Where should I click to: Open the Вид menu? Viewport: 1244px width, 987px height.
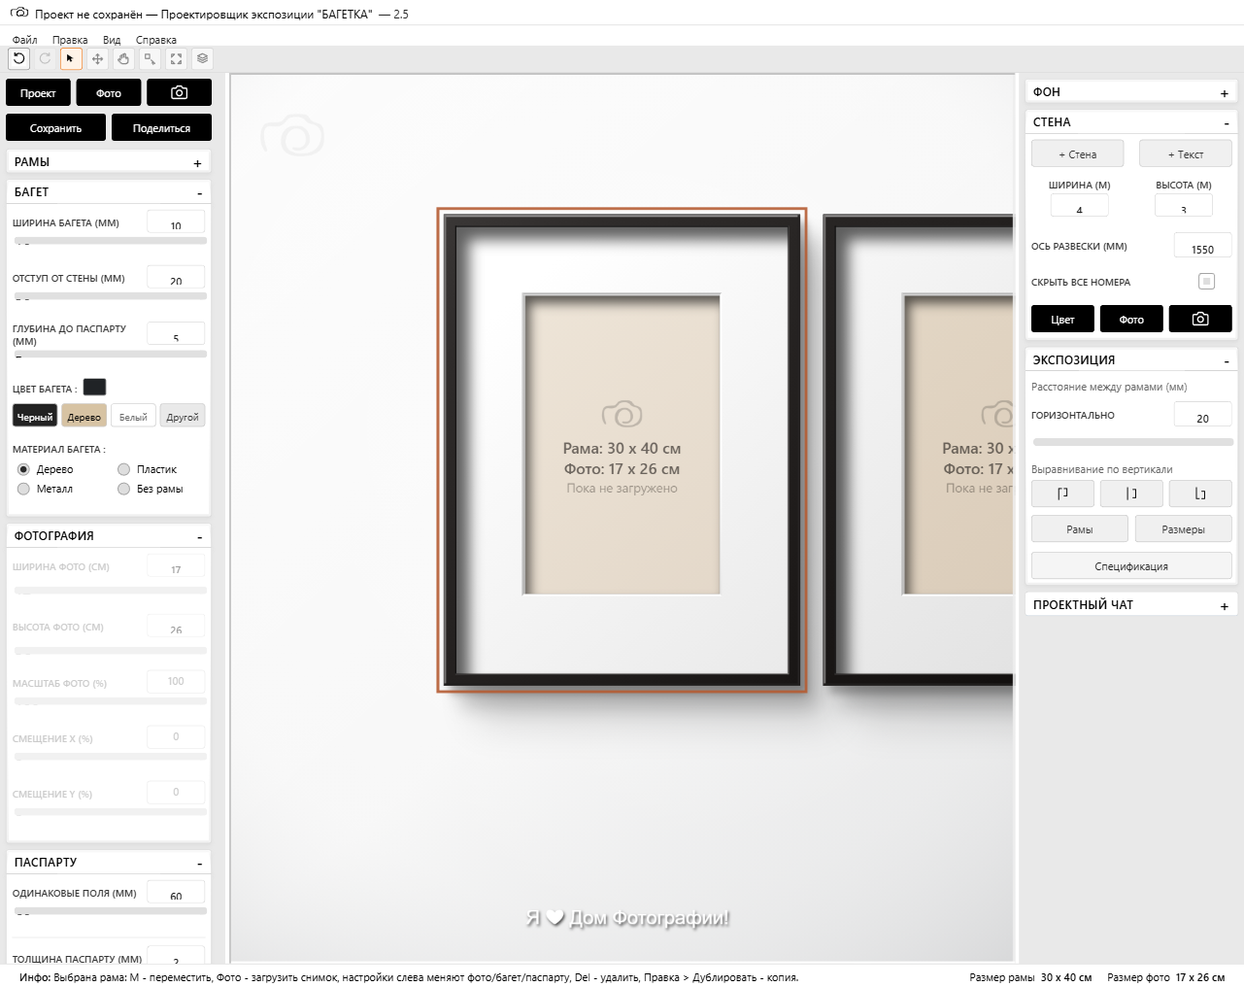click(x=112, y=40)
